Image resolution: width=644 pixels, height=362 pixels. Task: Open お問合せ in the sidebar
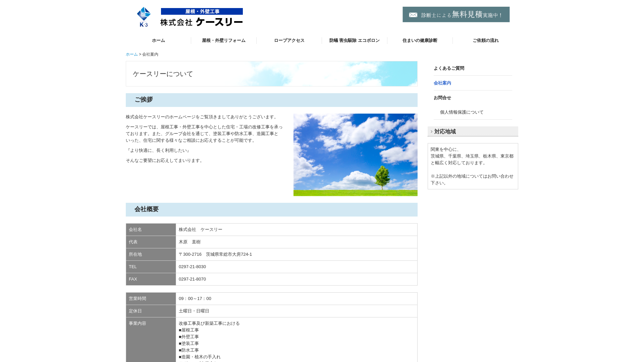point(473,98)
